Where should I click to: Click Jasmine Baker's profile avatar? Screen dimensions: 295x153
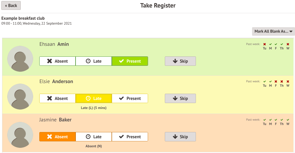click(x=20, y=135)
